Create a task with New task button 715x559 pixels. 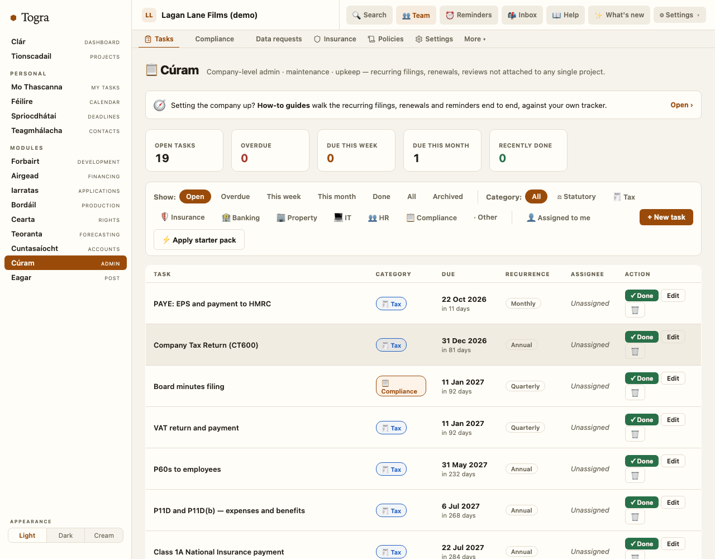pos(666,217)
